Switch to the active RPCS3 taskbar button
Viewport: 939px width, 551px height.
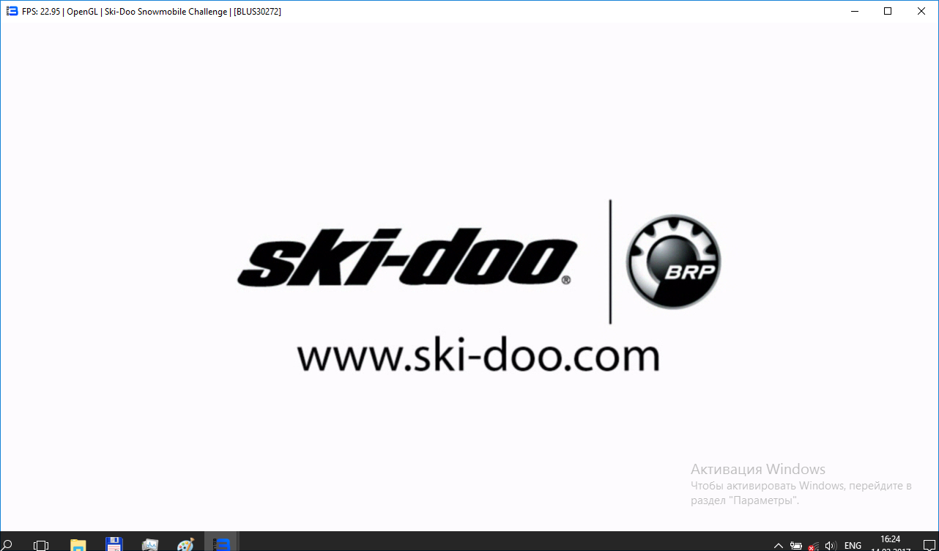tap(222, 544)
